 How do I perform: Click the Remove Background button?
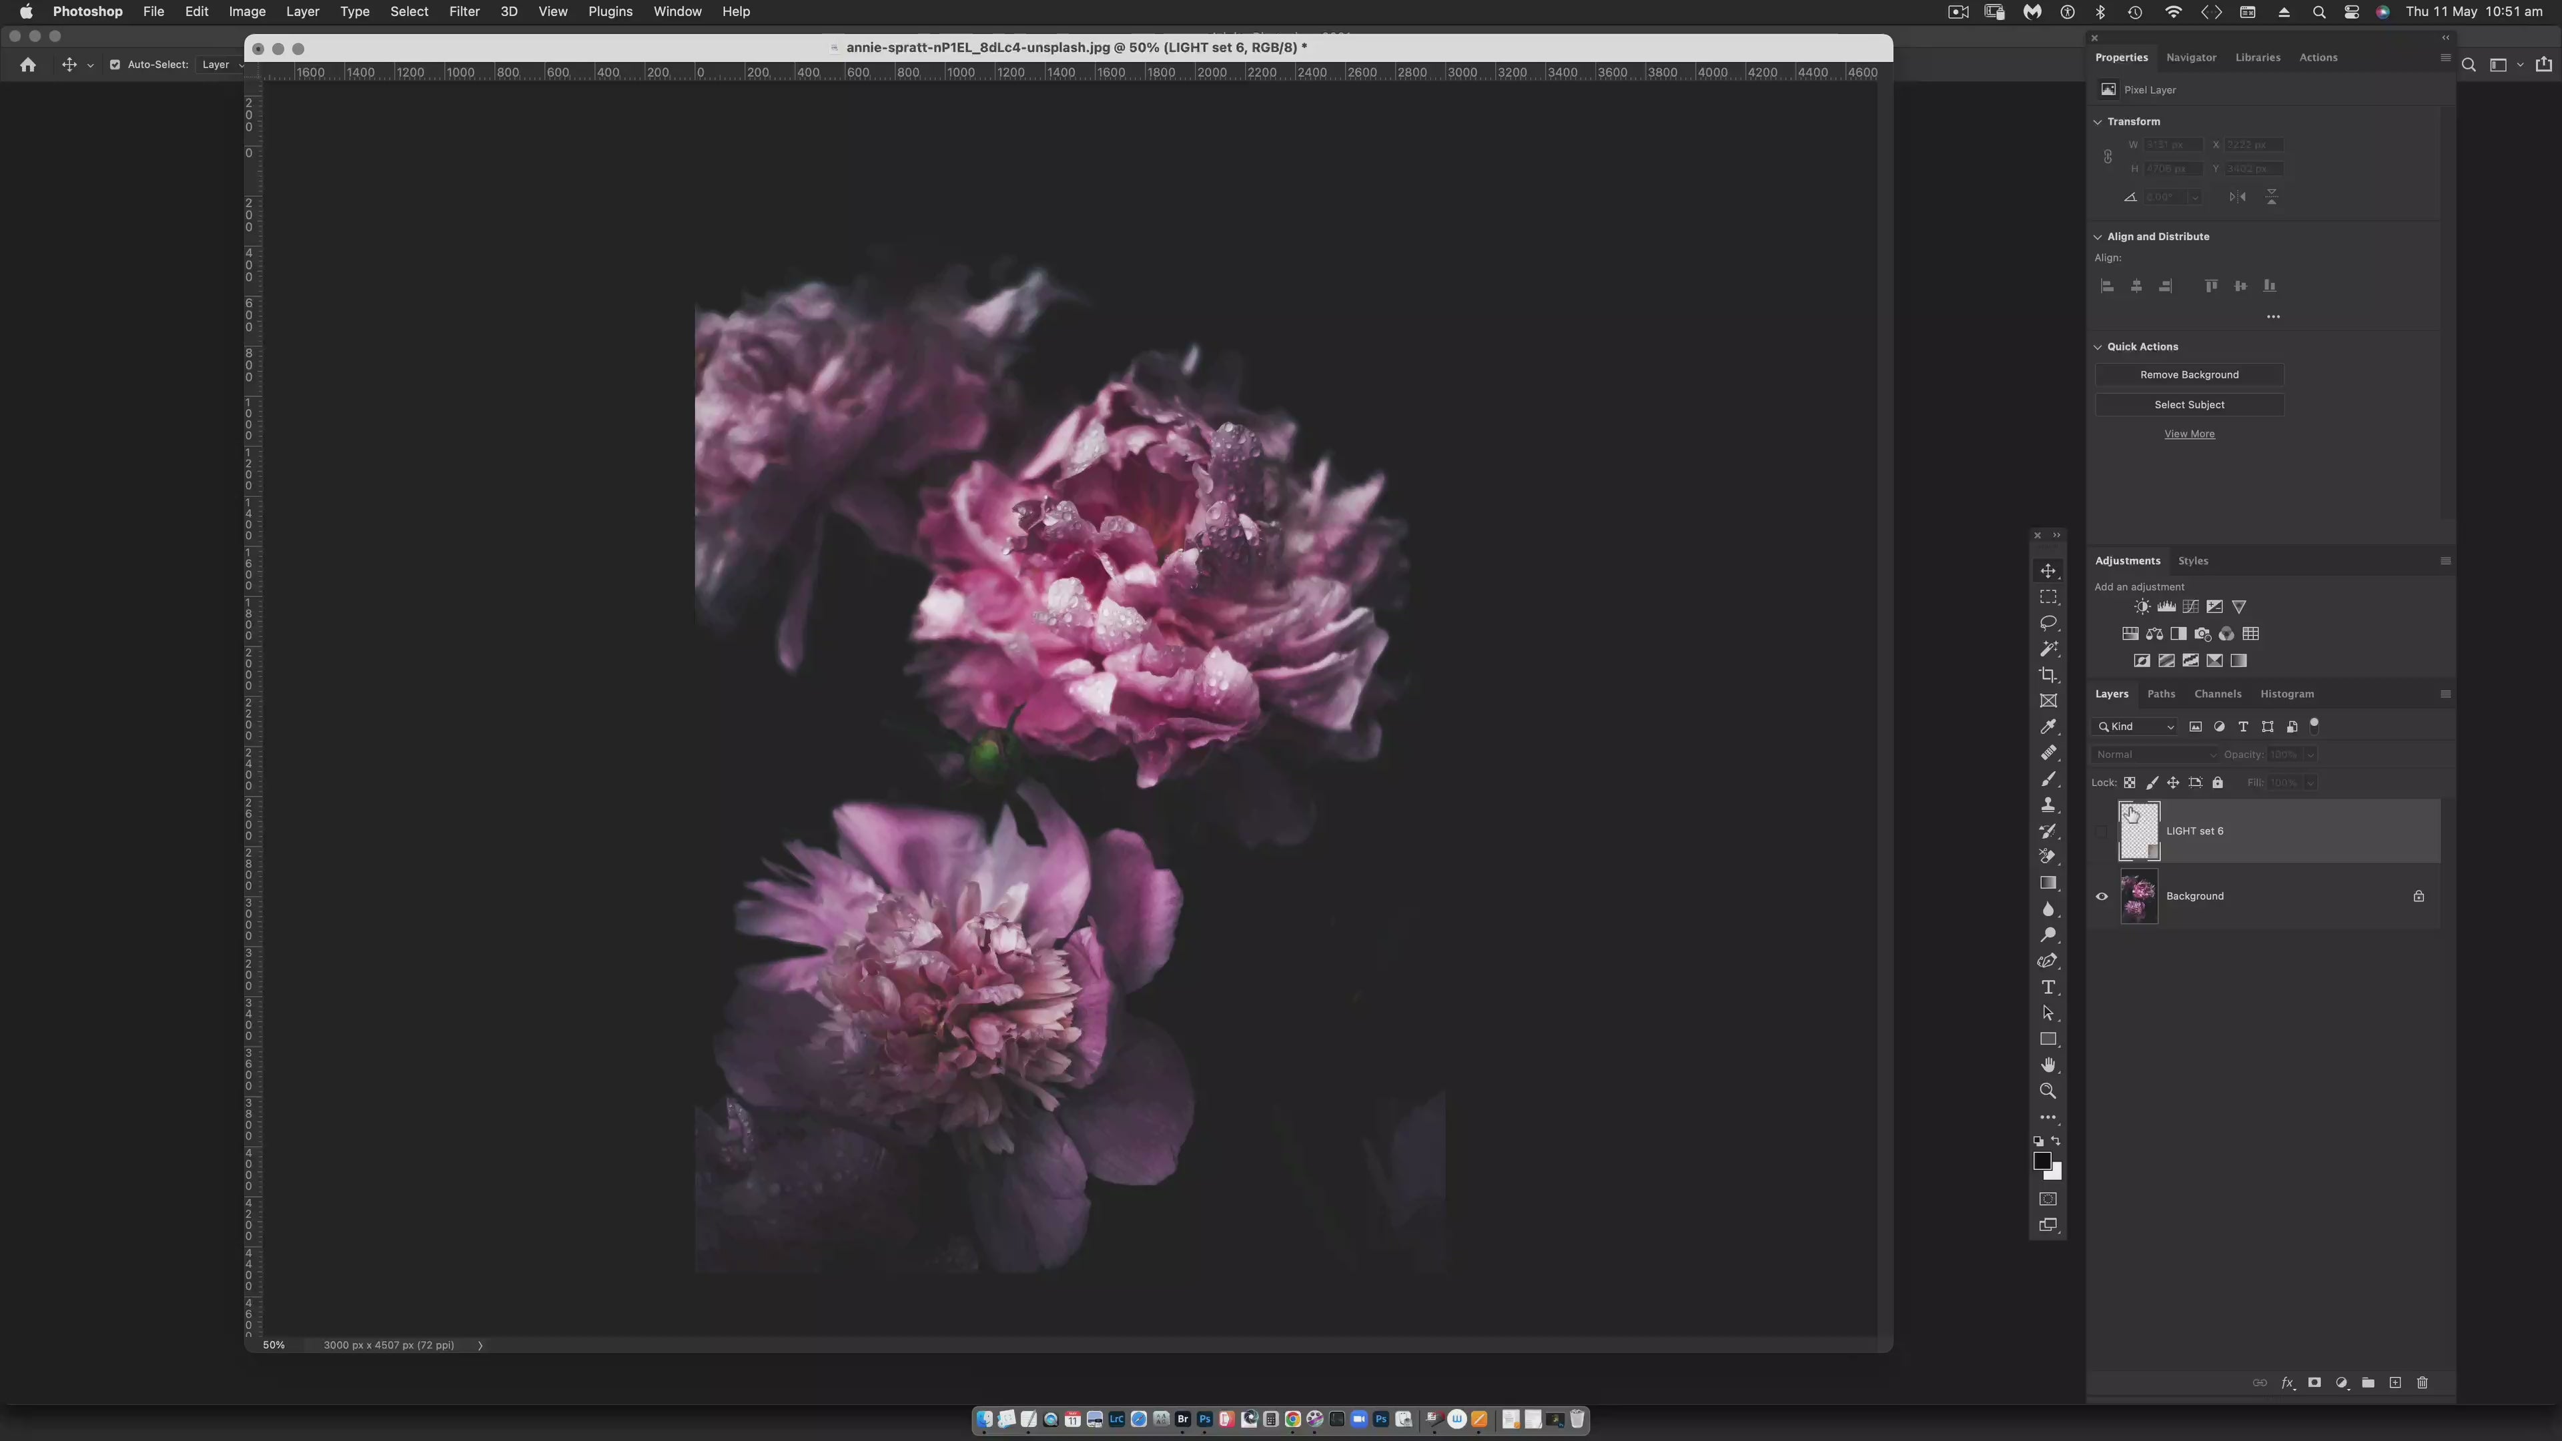[x=2188, y=375]
